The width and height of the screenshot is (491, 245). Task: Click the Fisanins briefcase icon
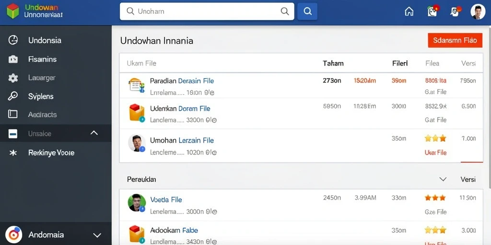[13, 59]
